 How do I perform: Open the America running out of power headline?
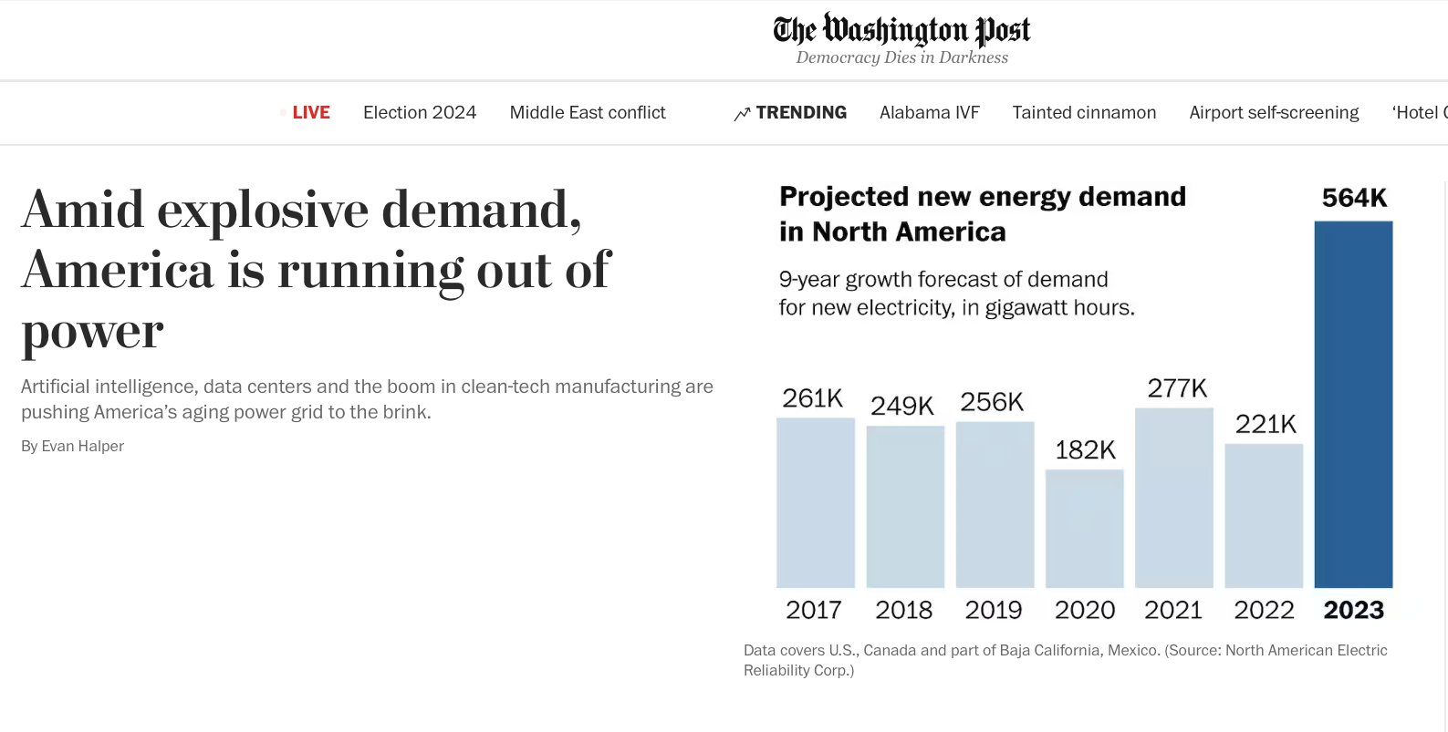pos(315,269)
